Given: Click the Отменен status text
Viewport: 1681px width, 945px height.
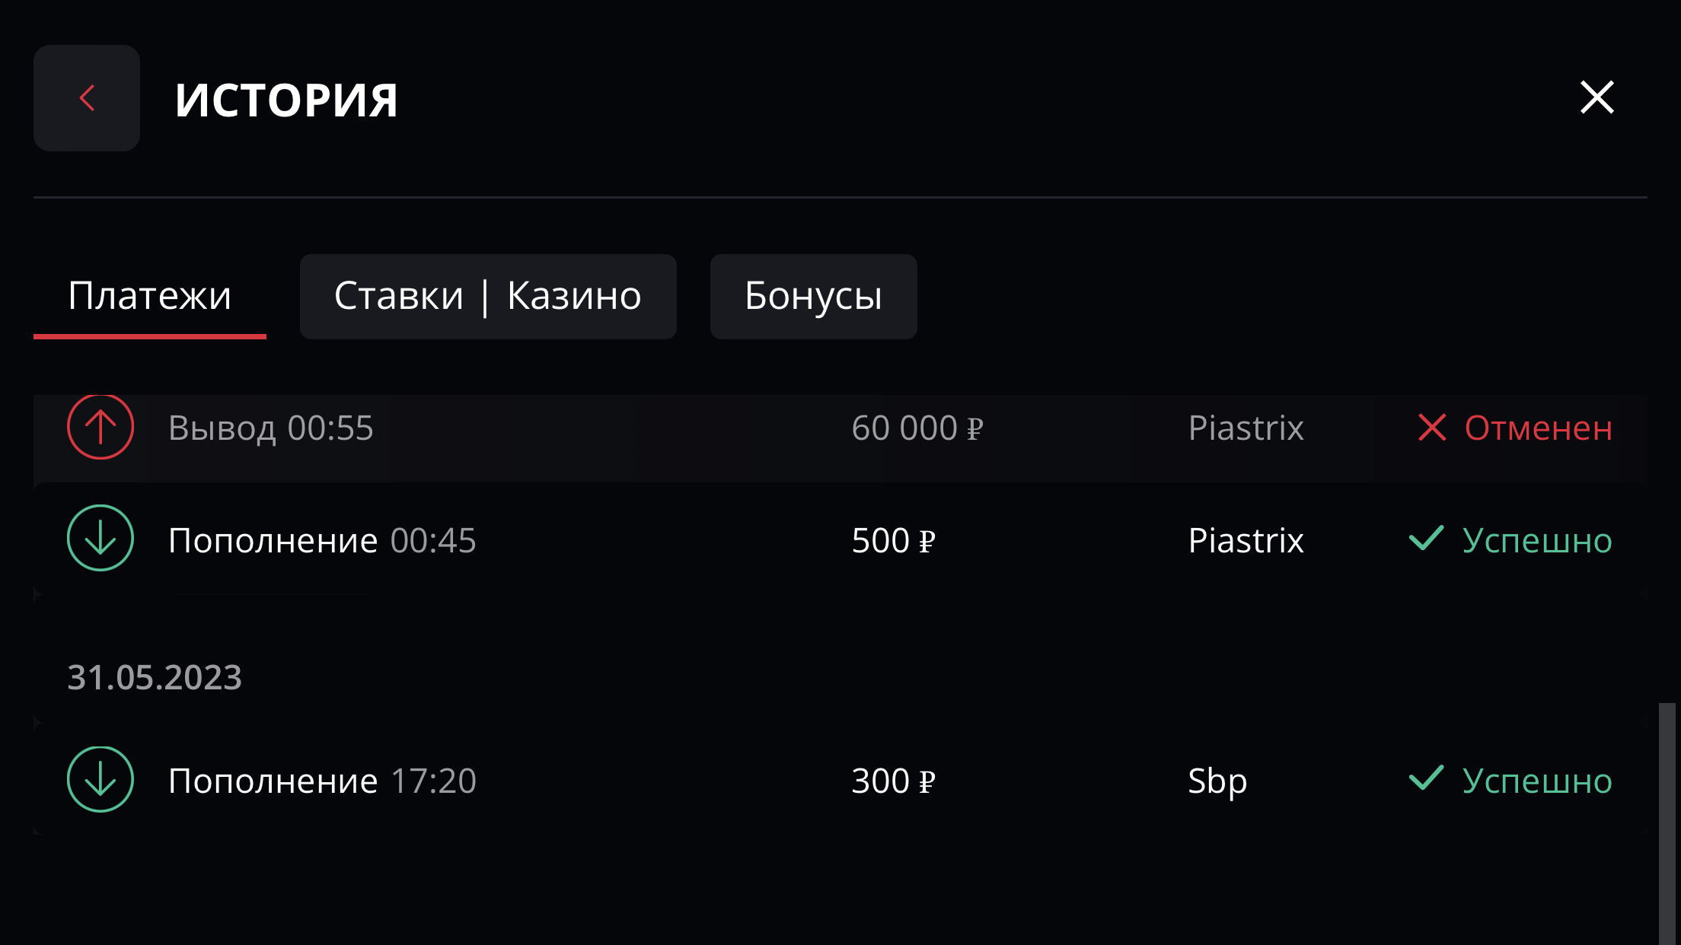Looking at the screenshot, I should click(x=1538, y=428).
